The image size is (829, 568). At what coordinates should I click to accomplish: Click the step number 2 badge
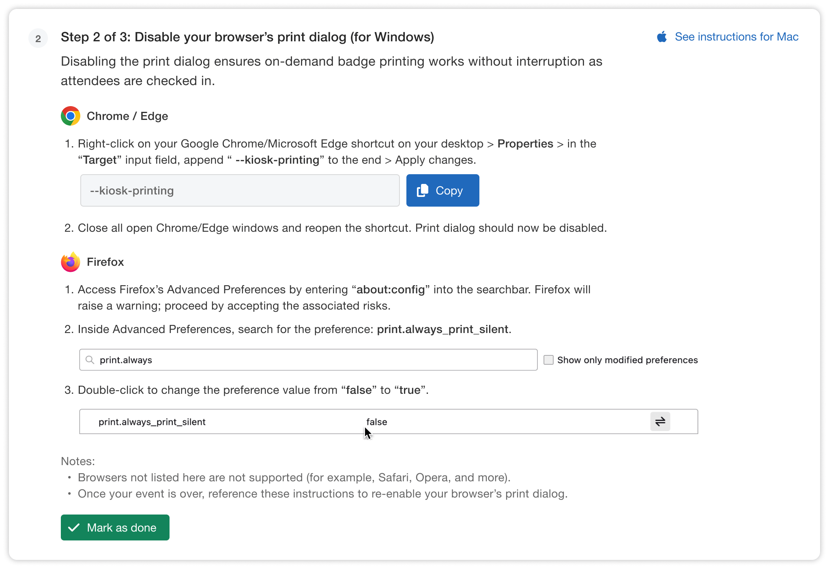(38, 38)
